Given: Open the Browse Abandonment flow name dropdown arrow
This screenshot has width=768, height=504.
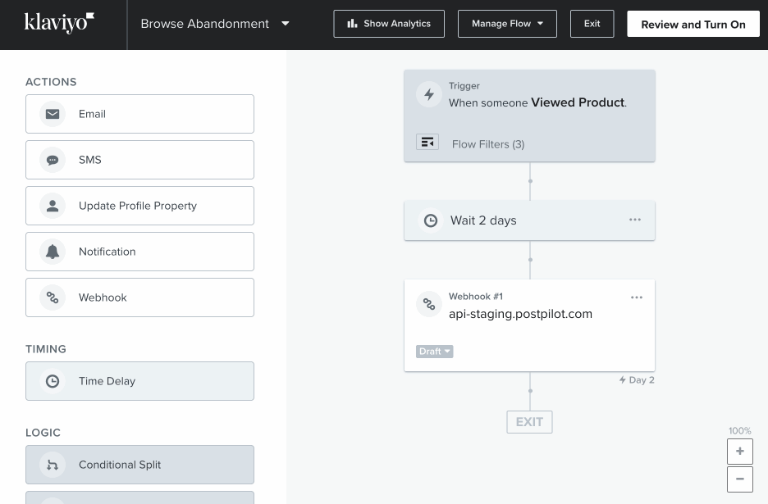Looking at the screenshot, I should [285, 24].
